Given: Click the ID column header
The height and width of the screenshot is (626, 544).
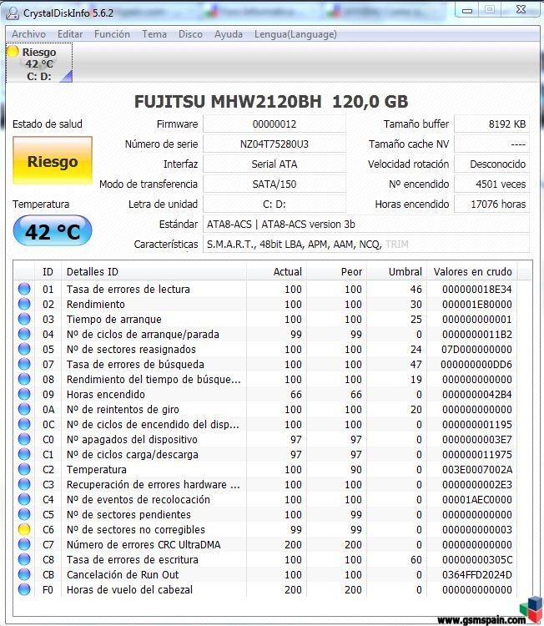Looking at the screenshot, I should tap(48, 272).
